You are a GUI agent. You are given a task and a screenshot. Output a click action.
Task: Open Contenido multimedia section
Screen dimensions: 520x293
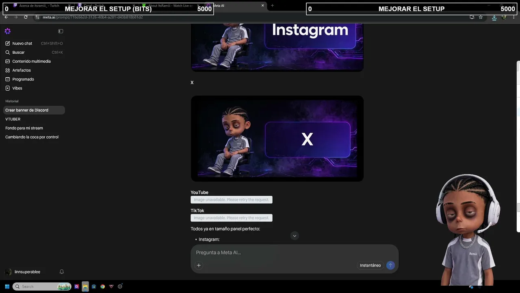click(x=34, y=61)
